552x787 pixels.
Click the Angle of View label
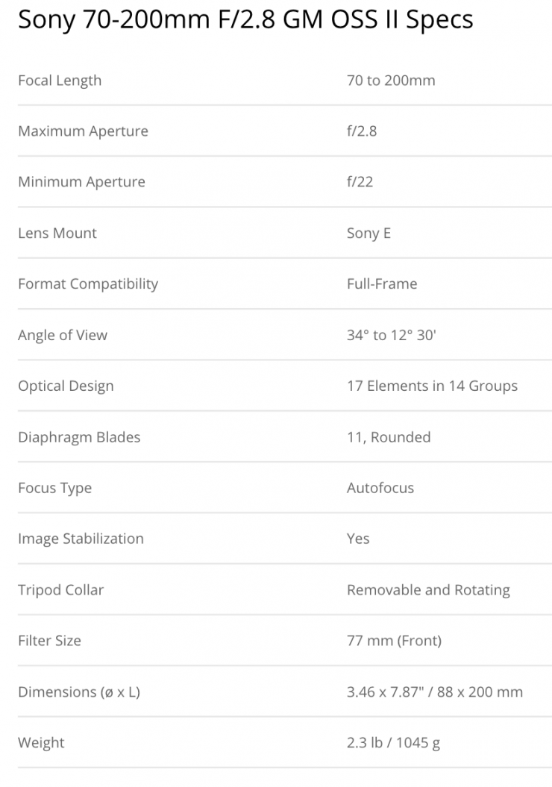[x=63, y=335]
